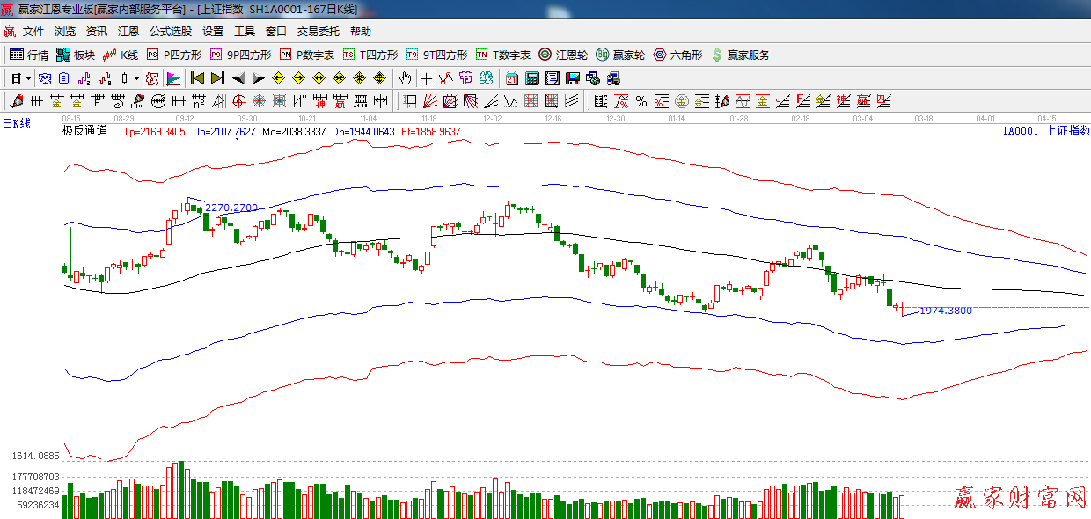Open the P四方形 square chart

pos(174,55)
